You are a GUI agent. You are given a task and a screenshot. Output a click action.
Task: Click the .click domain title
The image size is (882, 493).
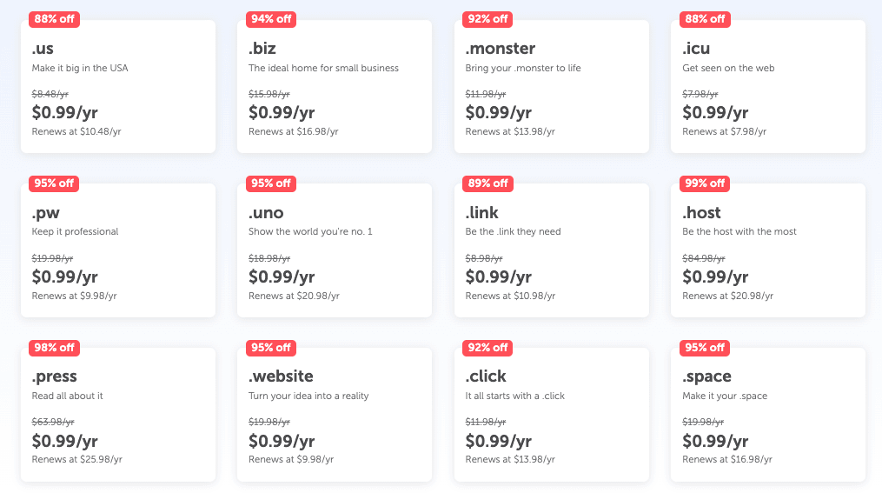click(x=486, y=376)
